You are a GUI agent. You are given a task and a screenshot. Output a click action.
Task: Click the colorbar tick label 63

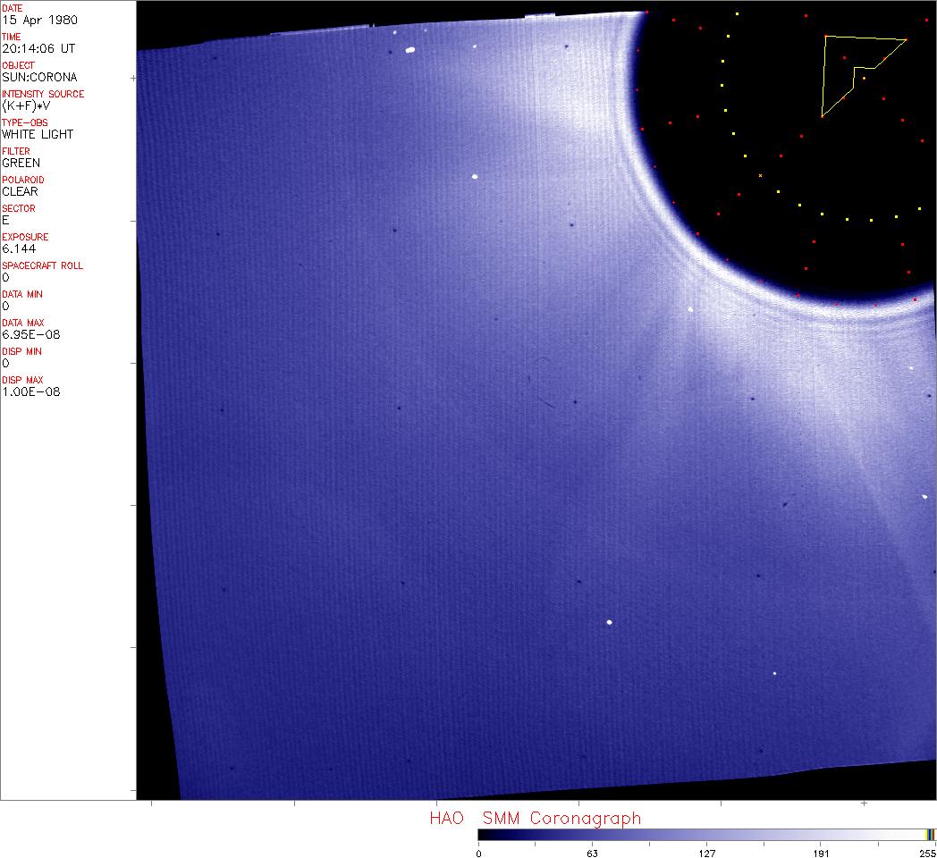point(592,853)
